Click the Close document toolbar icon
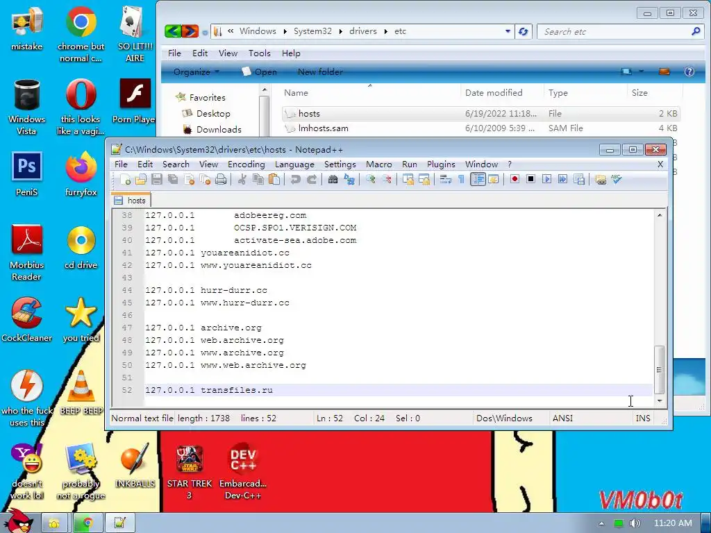 (x=189, y=180)
